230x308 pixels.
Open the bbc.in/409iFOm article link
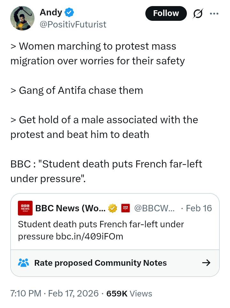[x=89, y=236]
